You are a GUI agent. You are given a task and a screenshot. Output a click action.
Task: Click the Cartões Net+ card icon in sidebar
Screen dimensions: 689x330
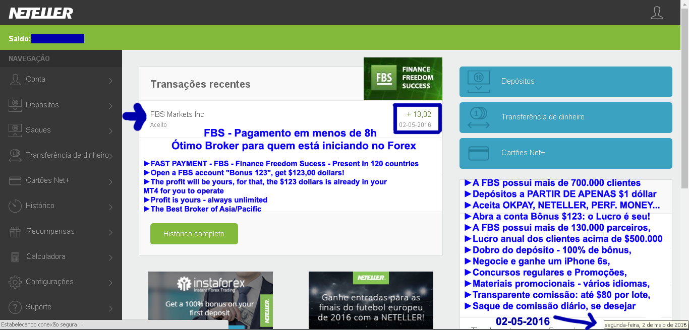tap(16, 180)
